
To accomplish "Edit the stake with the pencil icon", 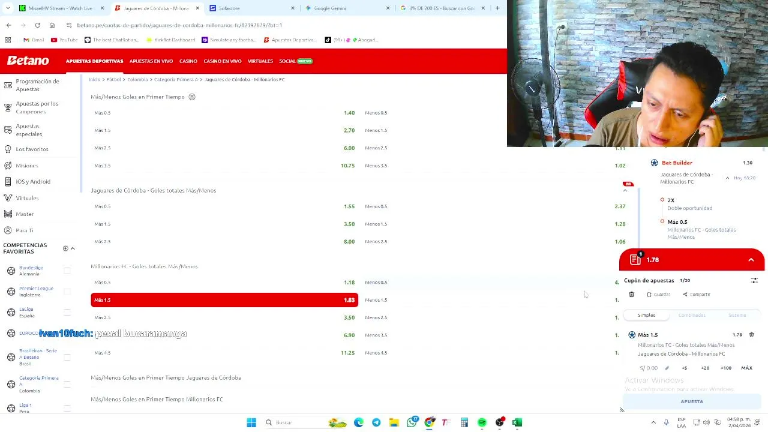I will [x=667, y=368].
